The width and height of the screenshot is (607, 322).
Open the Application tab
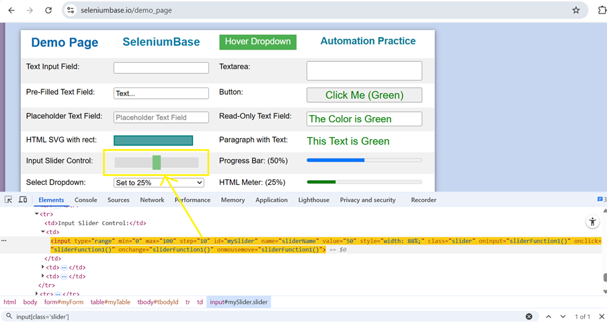(x=272, y=200)
